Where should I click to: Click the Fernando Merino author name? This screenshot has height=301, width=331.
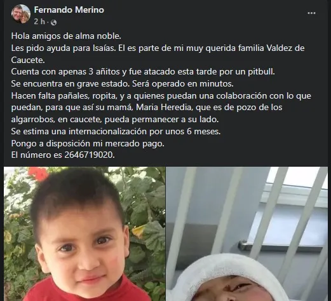[69, 10]
